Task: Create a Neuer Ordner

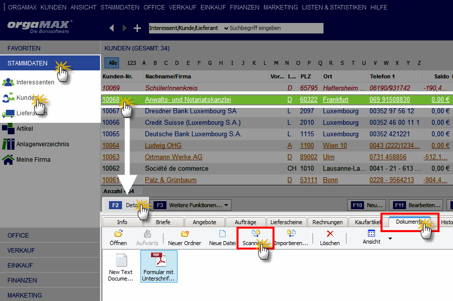Action: tap(184, 238)
